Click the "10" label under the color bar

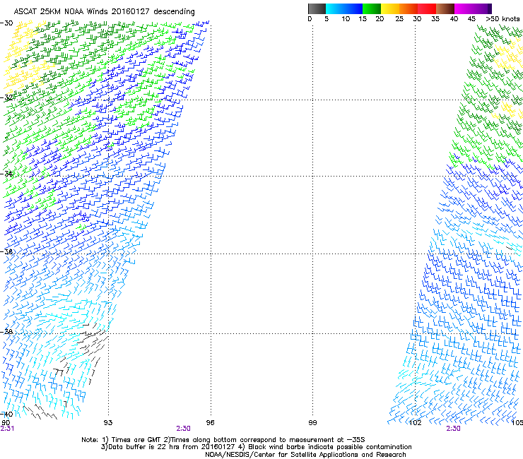(346, 19)
